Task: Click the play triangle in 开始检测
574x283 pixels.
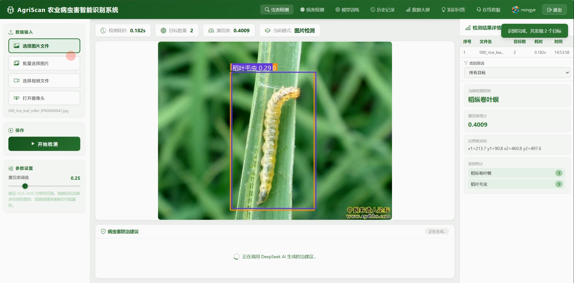Action: (33, 144)
